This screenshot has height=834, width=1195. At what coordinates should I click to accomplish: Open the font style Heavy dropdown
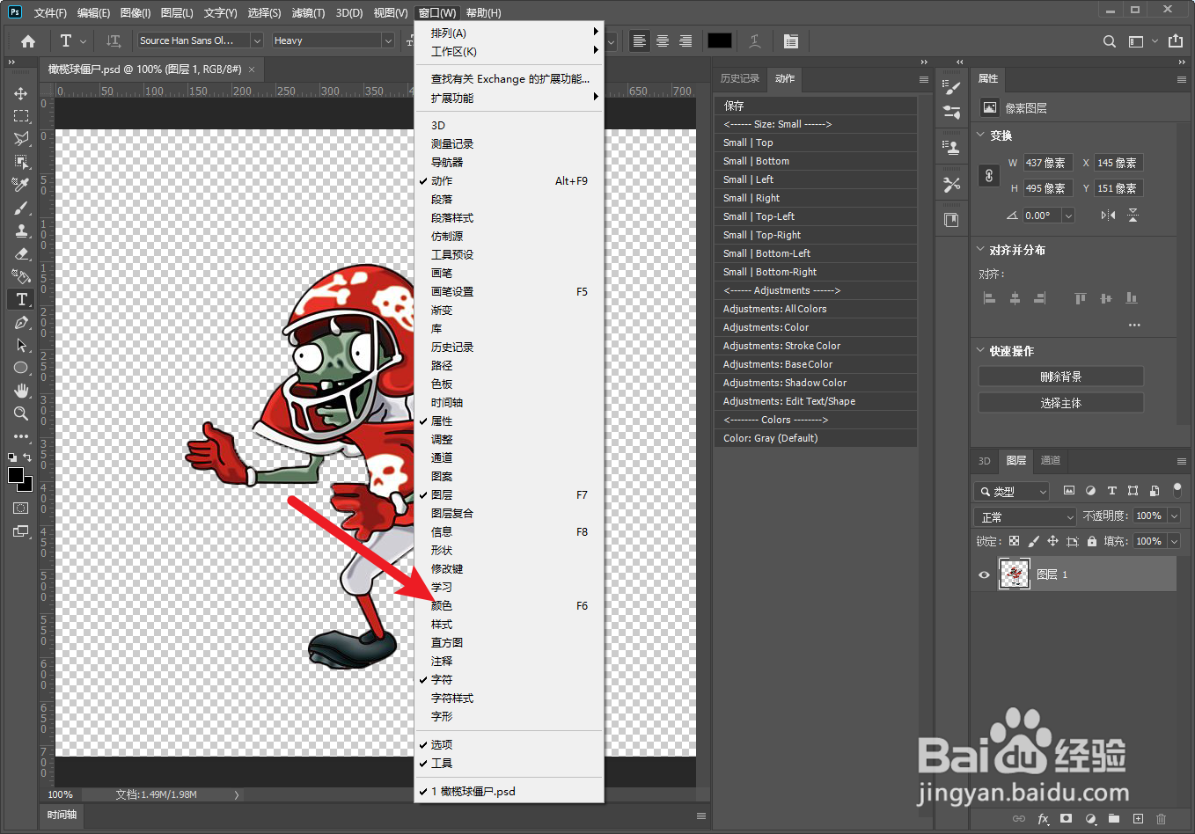point(387,40)
